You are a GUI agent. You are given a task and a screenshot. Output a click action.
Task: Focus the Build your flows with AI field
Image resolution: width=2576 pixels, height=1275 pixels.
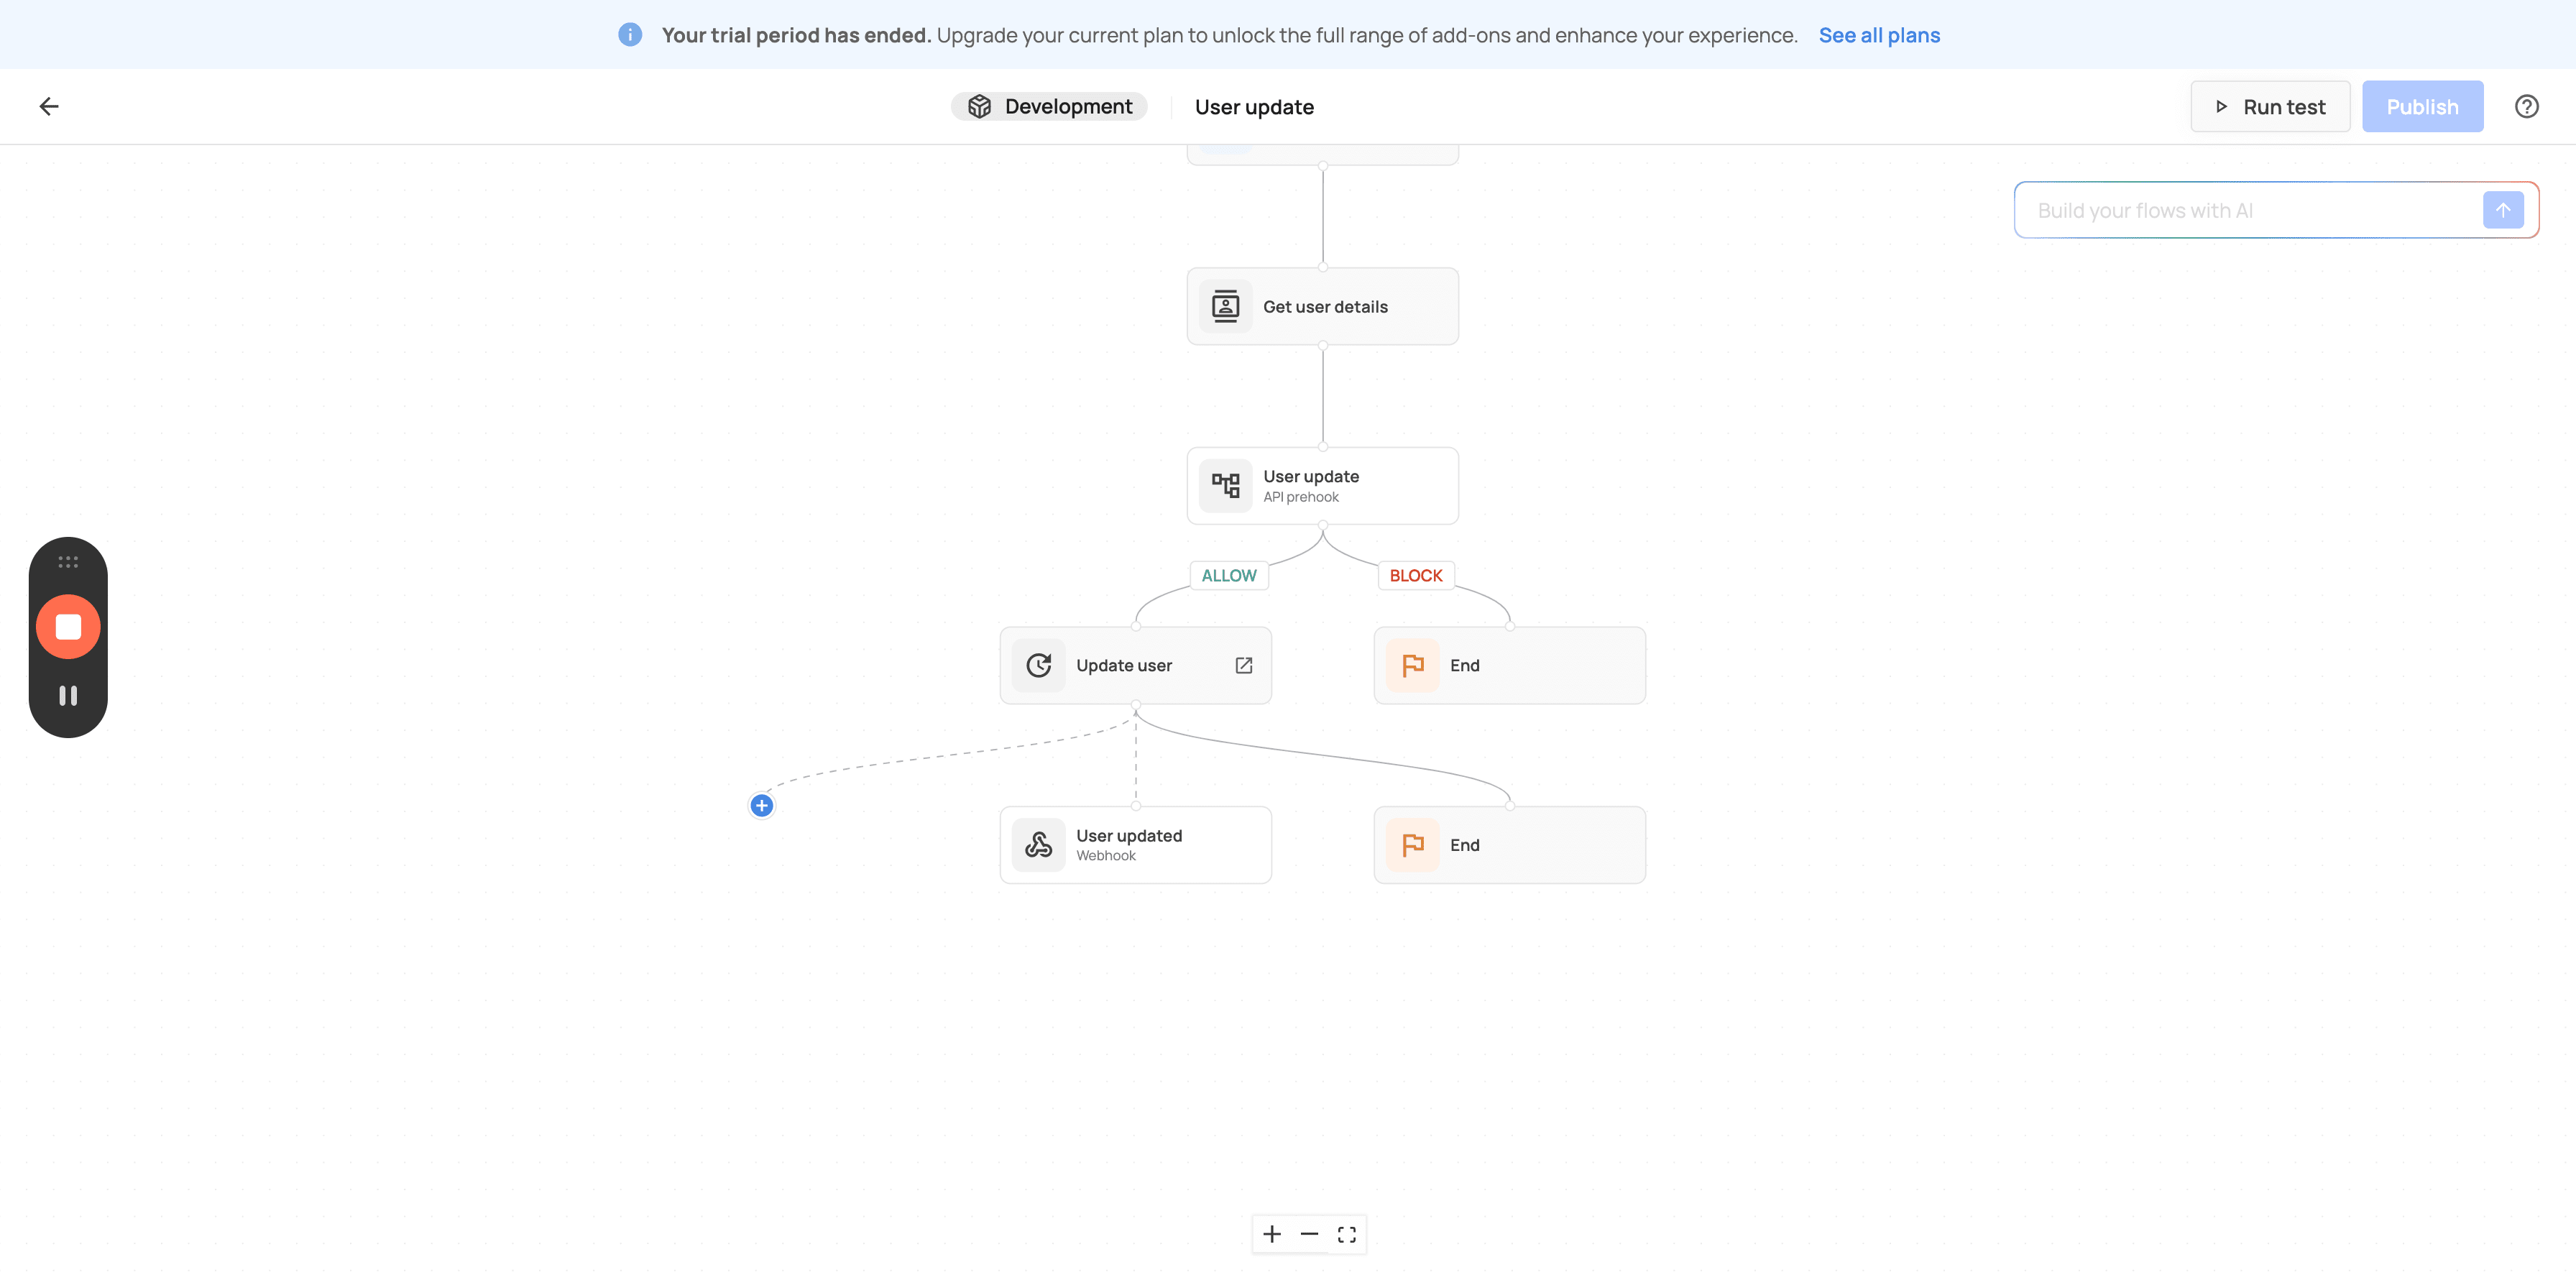2250,210
